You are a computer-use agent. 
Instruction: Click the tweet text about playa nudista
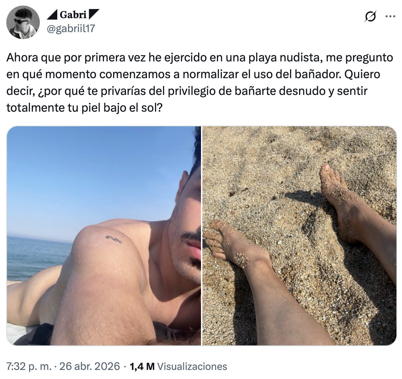click(200, 83)
